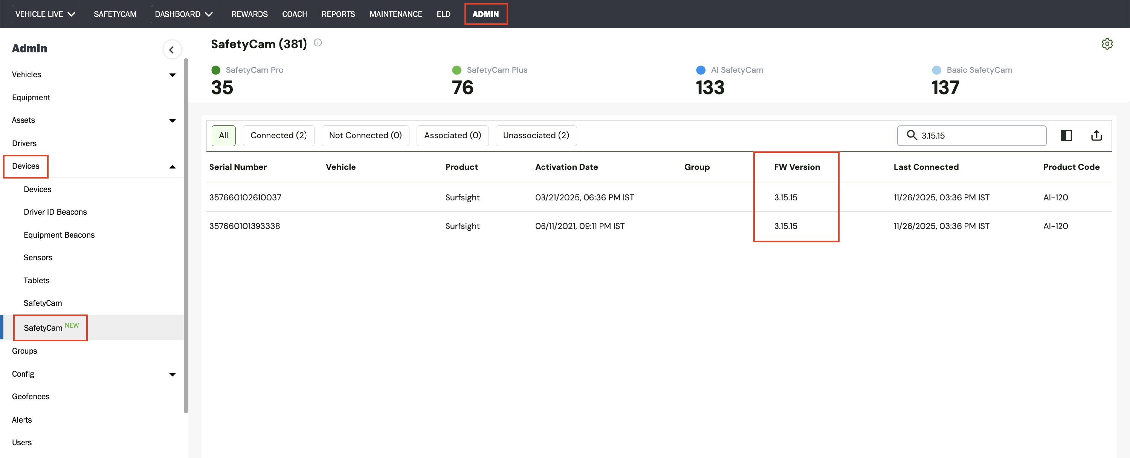Open the Maintenance menu item
The image size is (1130, 458).
pos(395,14)
